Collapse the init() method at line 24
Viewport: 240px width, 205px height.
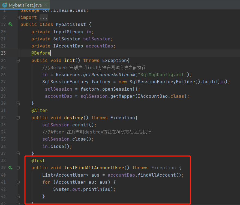coord(18,61)
